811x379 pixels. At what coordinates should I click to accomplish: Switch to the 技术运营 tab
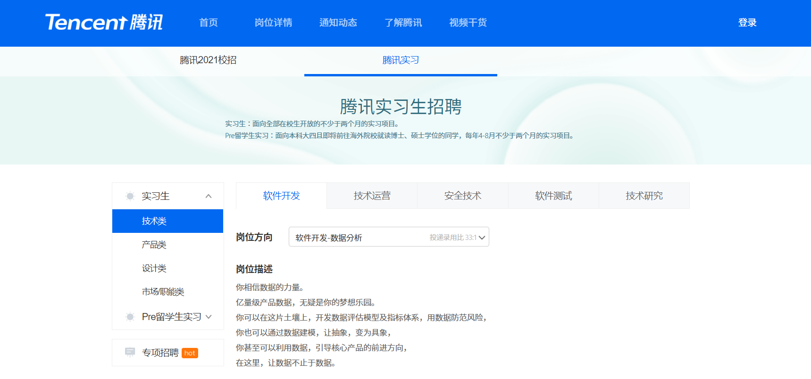[372, 196]
